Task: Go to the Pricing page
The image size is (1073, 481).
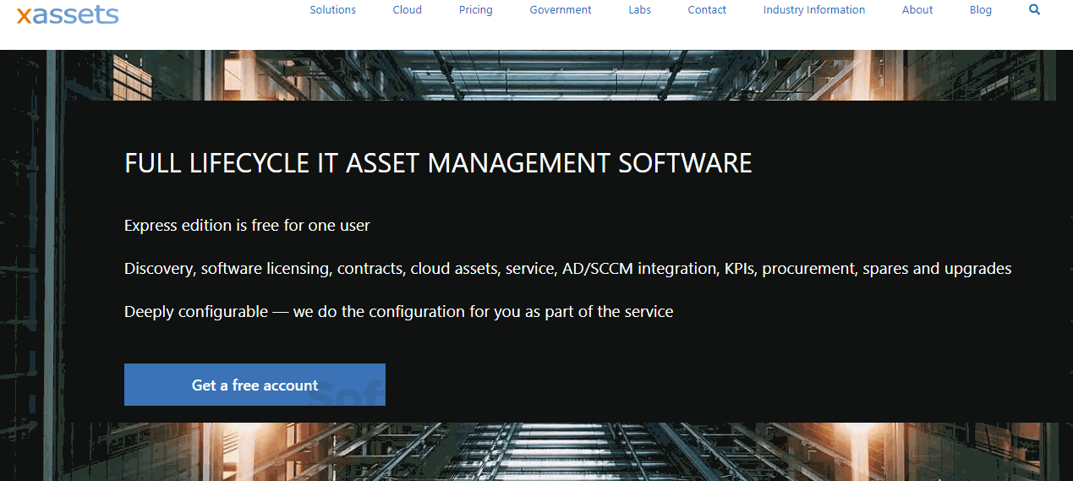Action: [475, 10]
